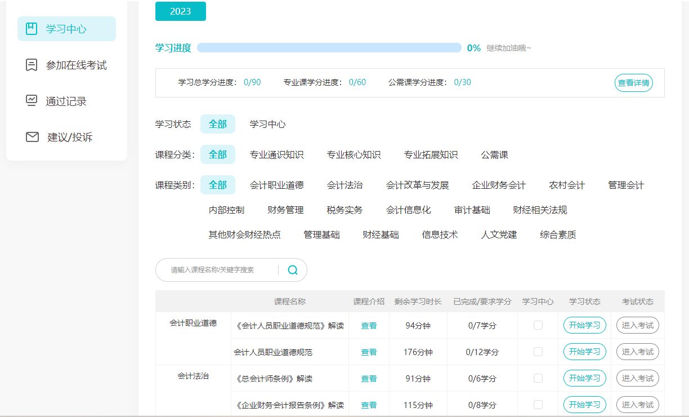Filter course category by 公需课
Viewport: 689px width, 417px height.
point(494,154)
